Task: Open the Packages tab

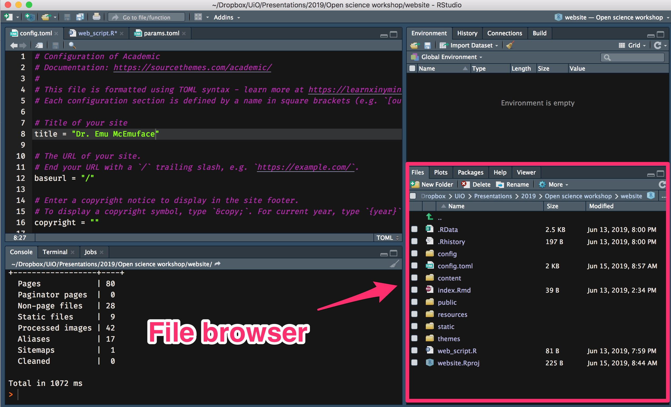Action: point(471,172)
